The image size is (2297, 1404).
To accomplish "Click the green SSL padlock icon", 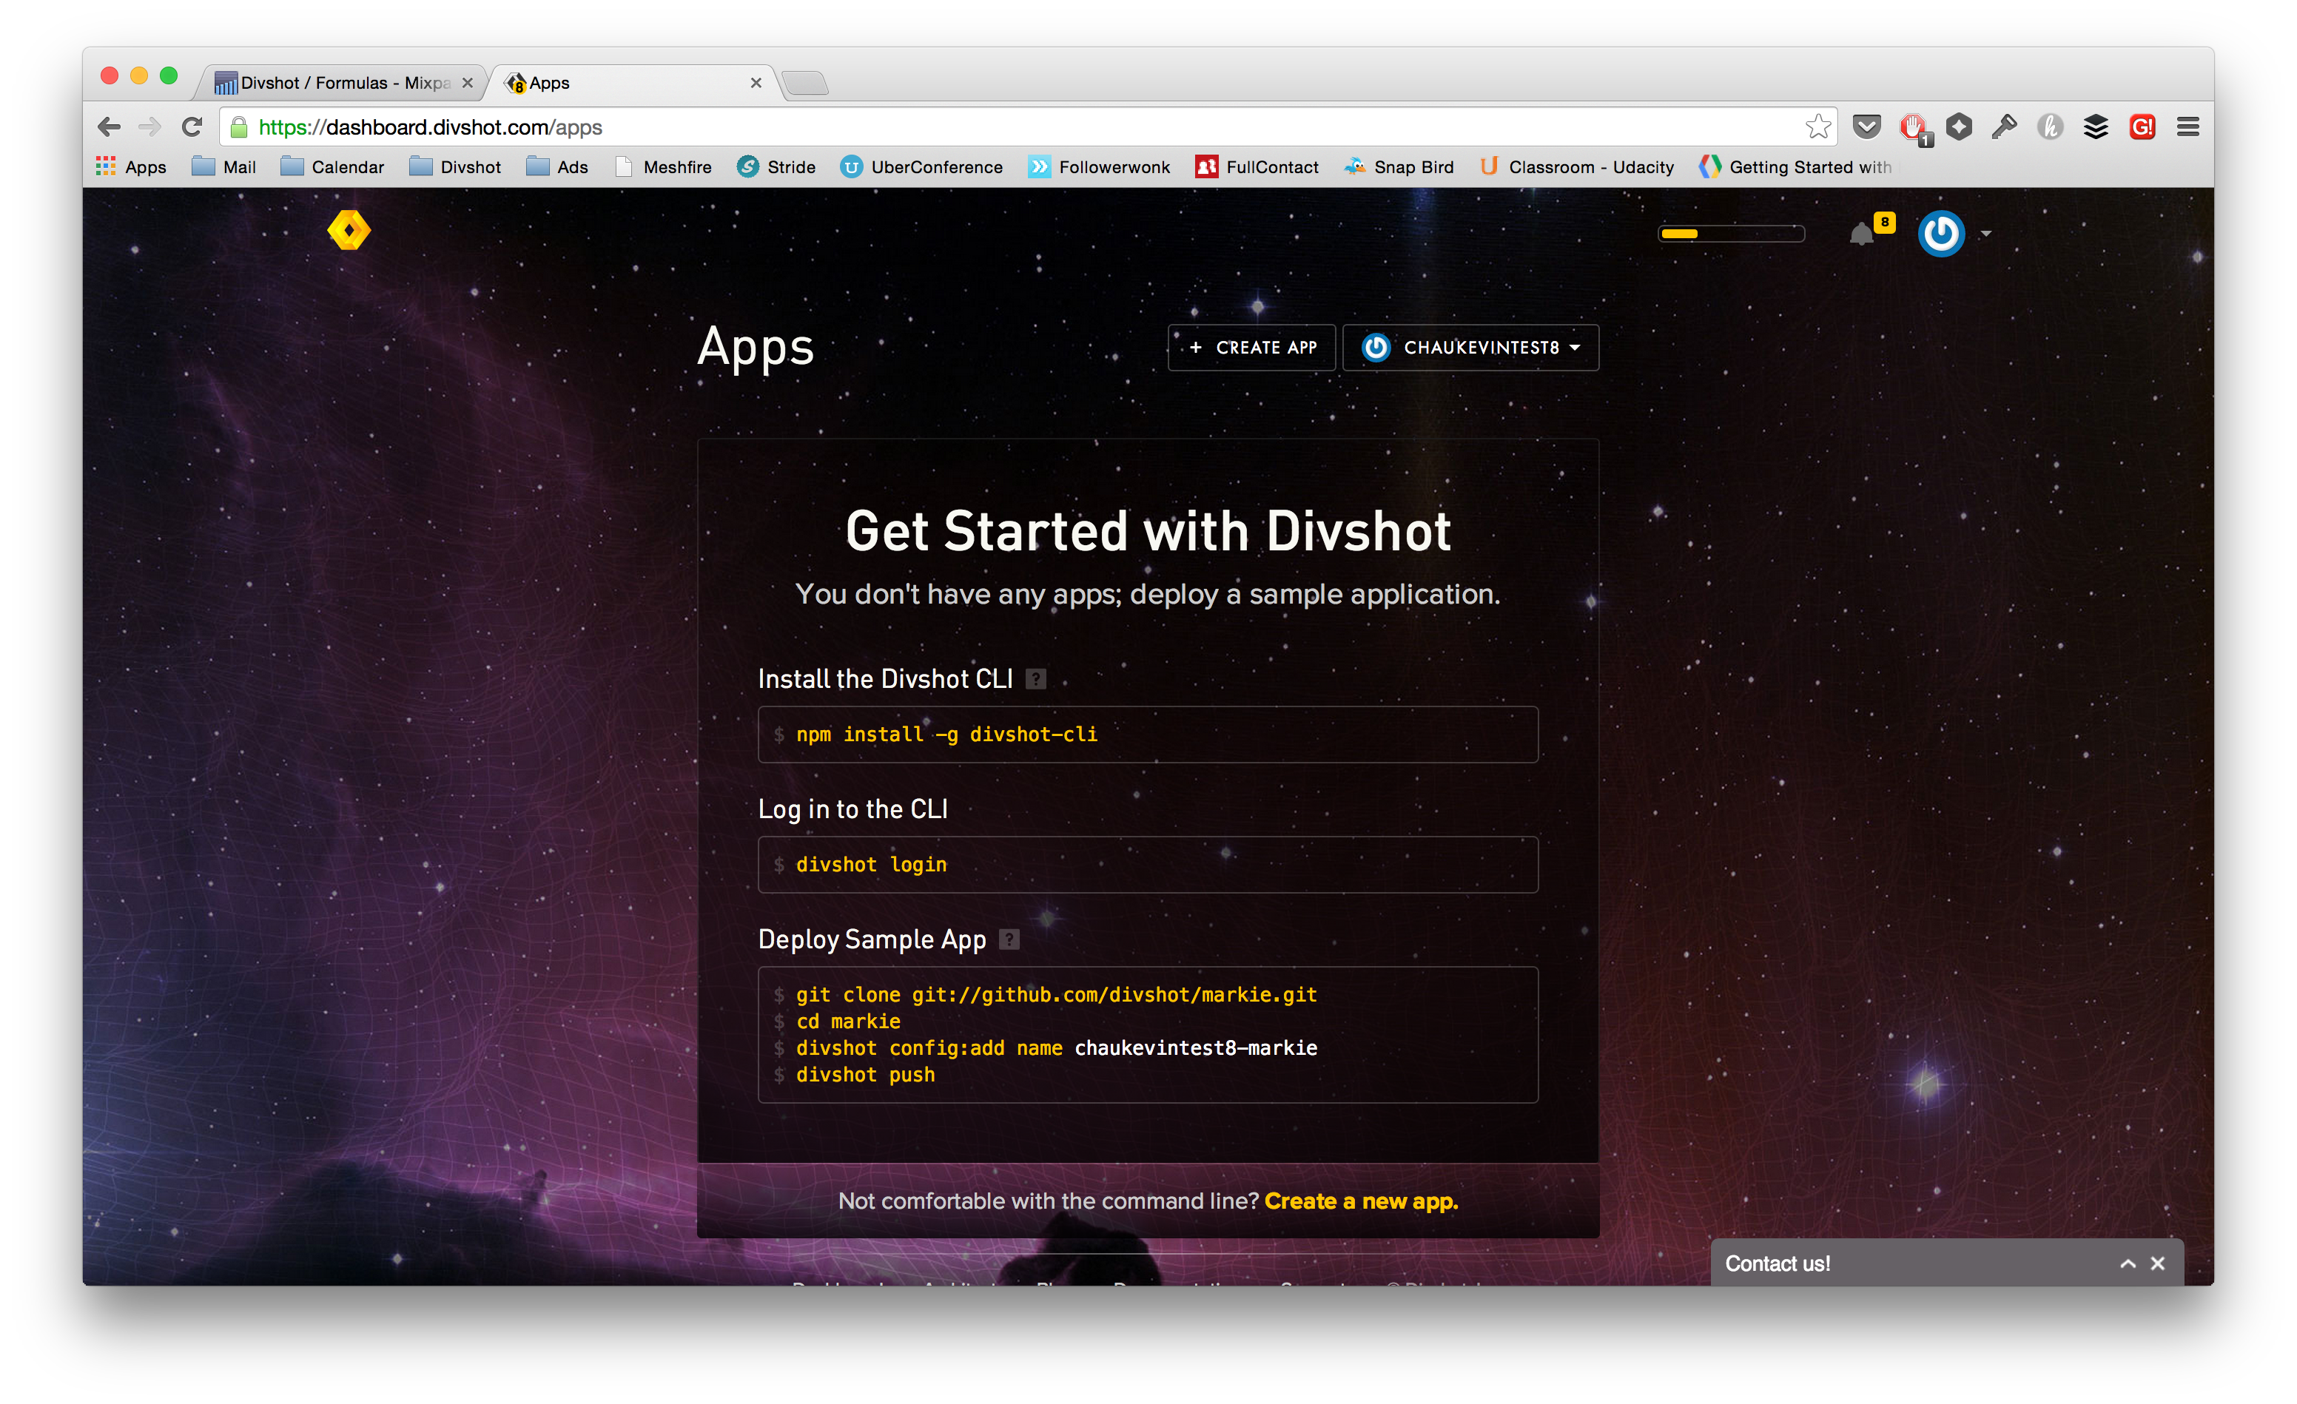I will [238, 126].
